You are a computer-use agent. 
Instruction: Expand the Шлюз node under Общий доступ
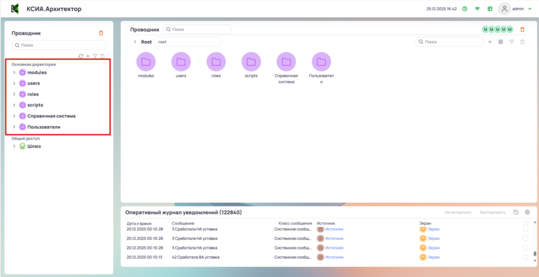coord(14,146)
